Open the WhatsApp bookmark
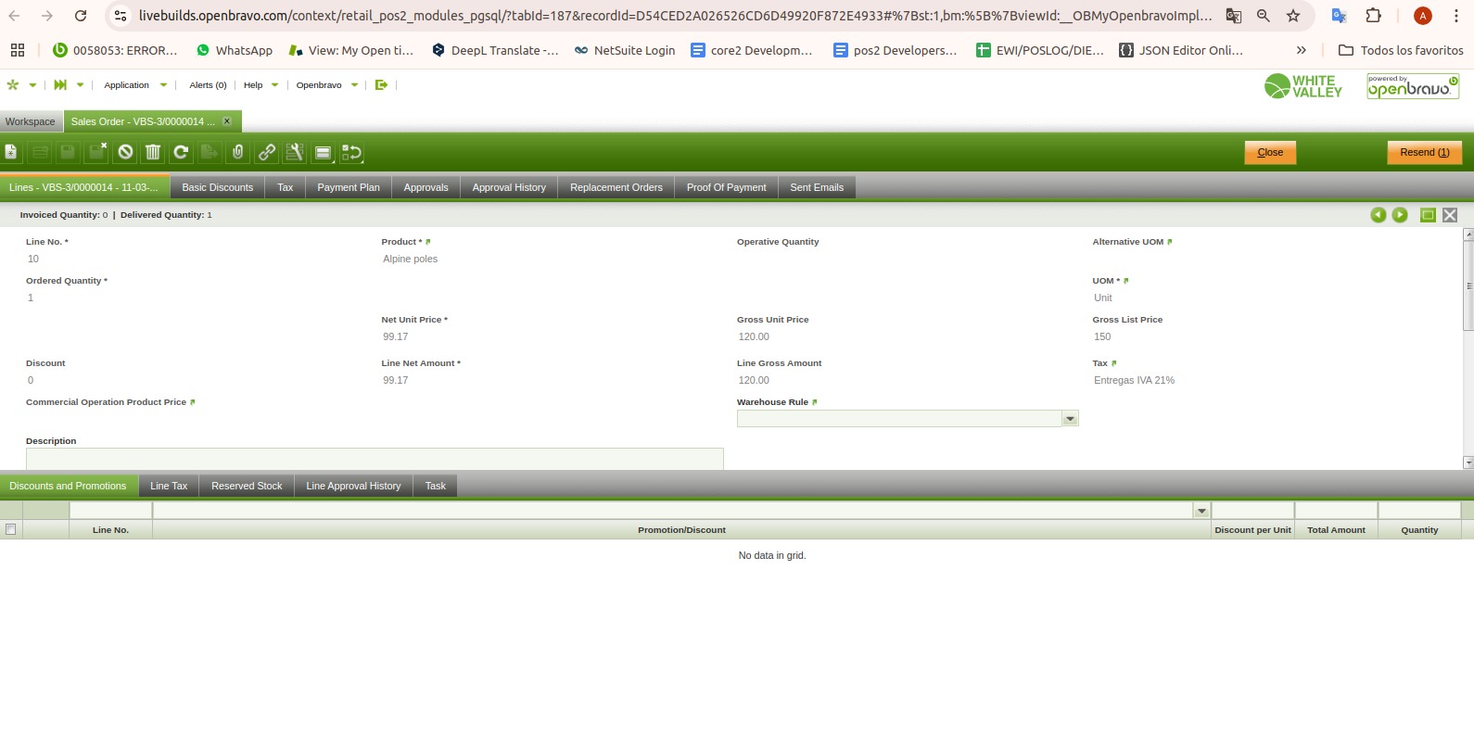 tap(235, 50)
